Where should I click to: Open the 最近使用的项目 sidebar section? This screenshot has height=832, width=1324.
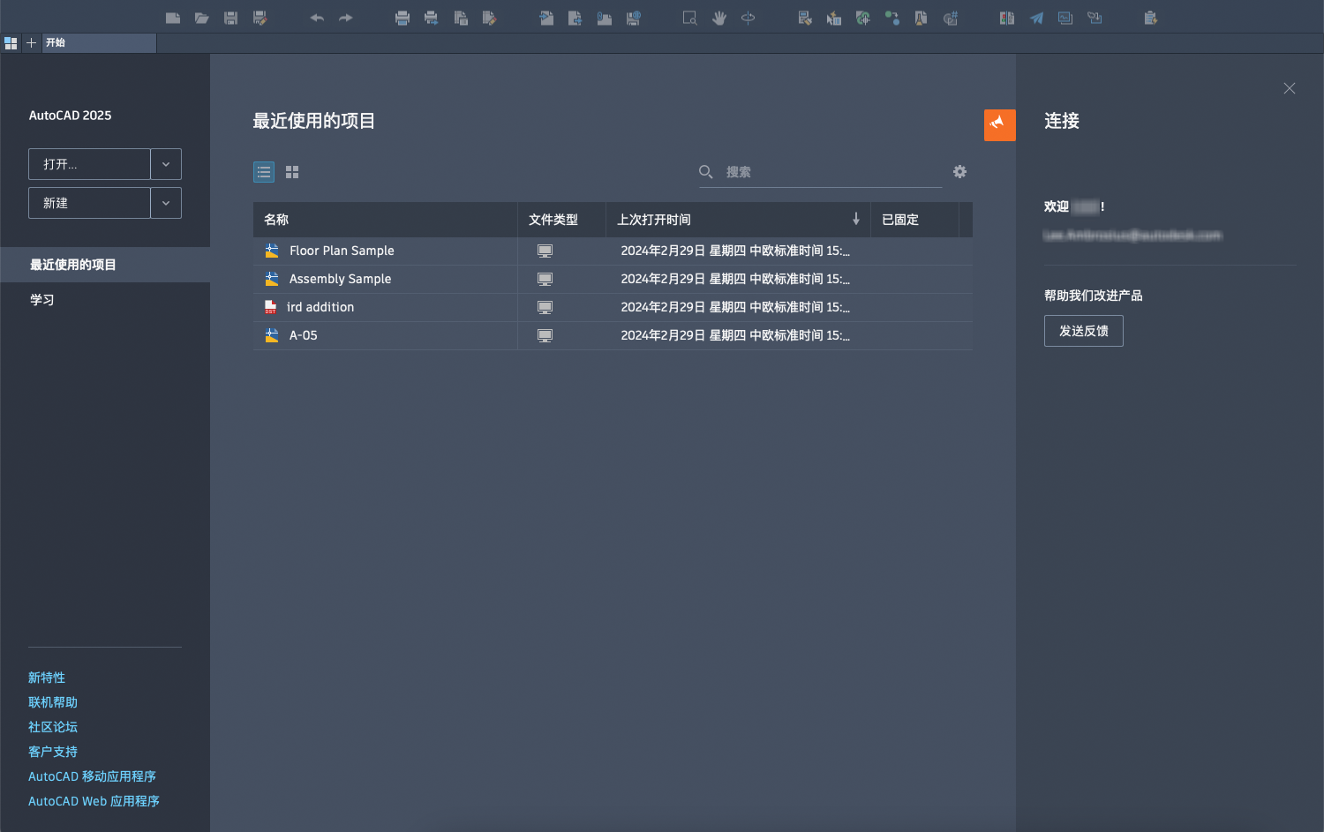click(x=105, y=265)
